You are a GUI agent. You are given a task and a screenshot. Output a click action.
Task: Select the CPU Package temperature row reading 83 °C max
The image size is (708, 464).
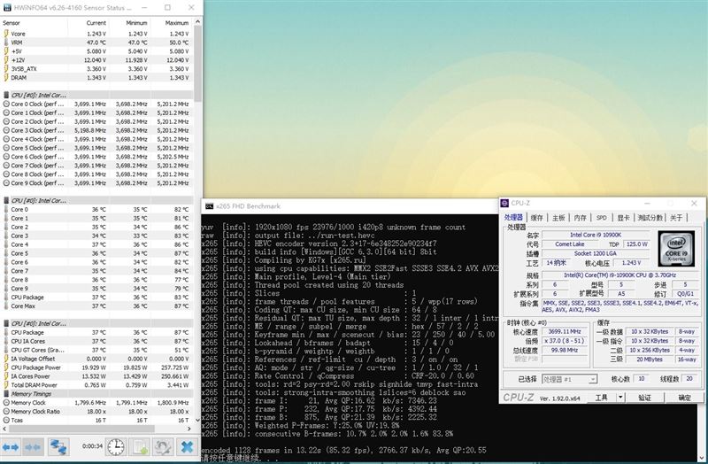pyautogui.click(x=97, y=298)
